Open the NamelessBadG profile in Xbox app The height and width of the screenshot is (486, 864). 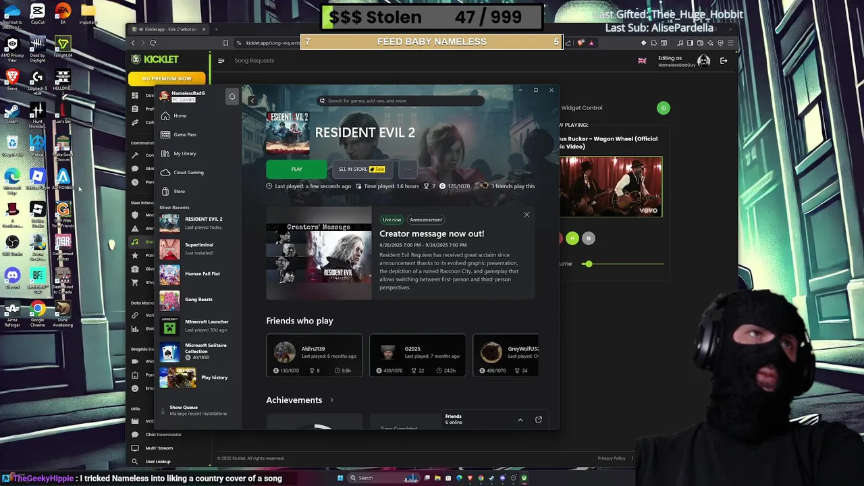(184, 96)
